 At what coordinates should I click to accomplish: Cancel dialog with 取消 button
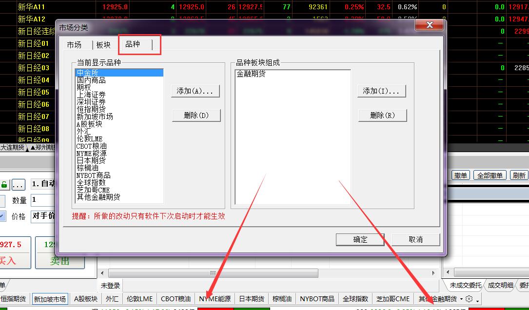[415, 239]
